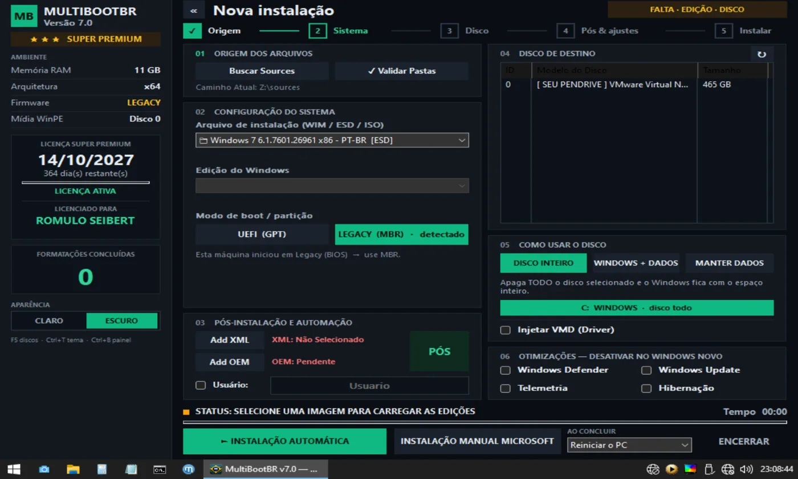The width and height of the screenshot is (798, 479).
Task: Start INSTALAÇÃO AUTOMÁTICA
Action: pos(285,441)
